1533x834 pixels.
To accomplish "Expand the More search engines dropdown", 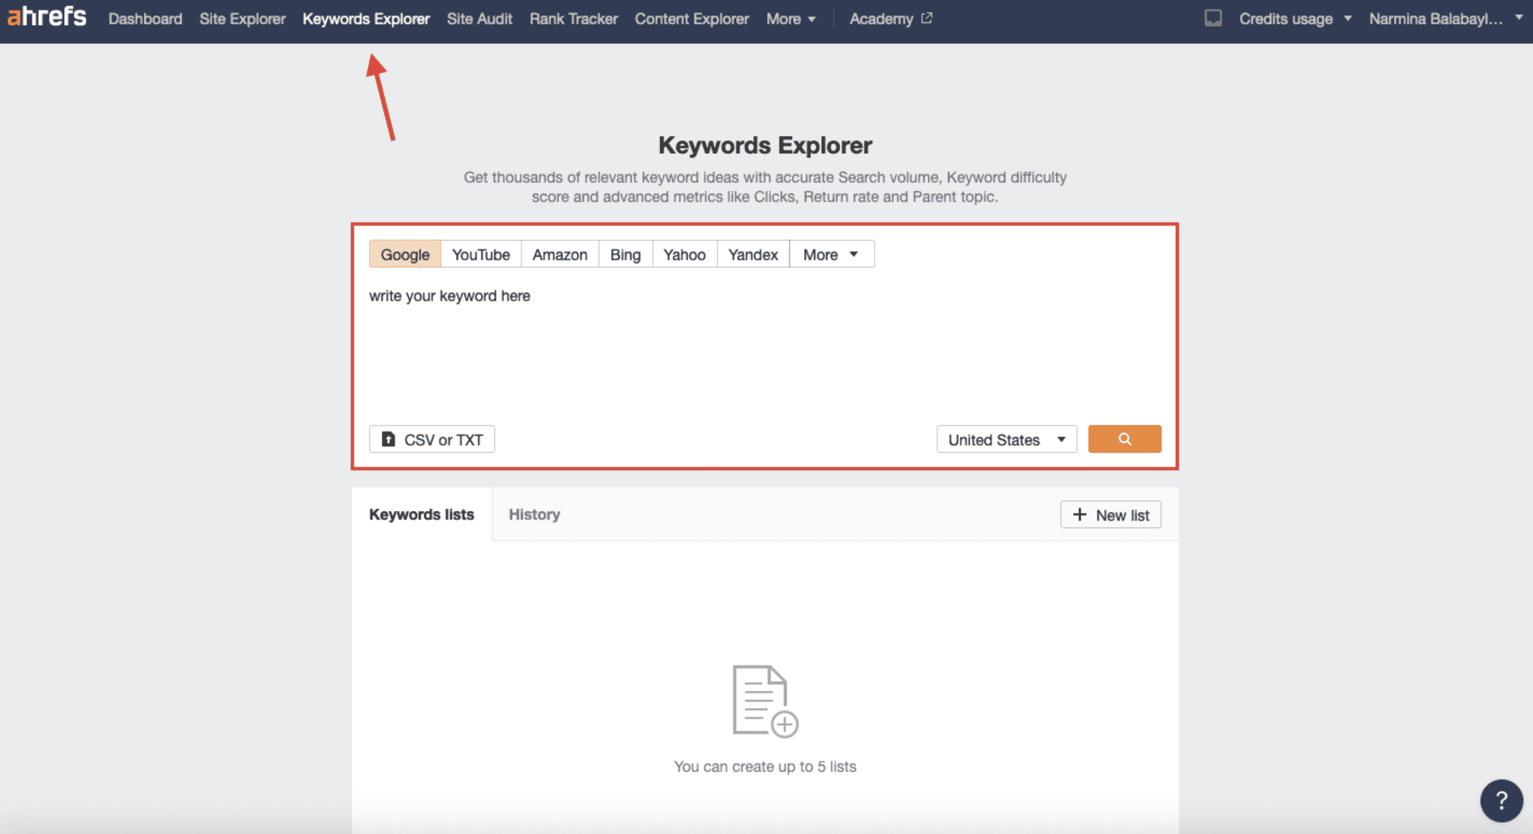I will (831, 255).
